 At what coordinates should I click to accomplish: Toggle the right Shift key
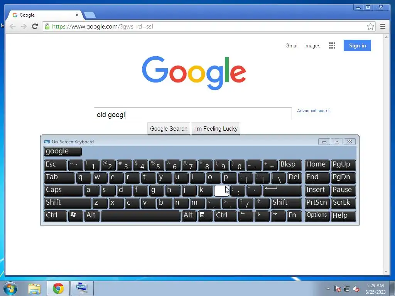[286, 203]
